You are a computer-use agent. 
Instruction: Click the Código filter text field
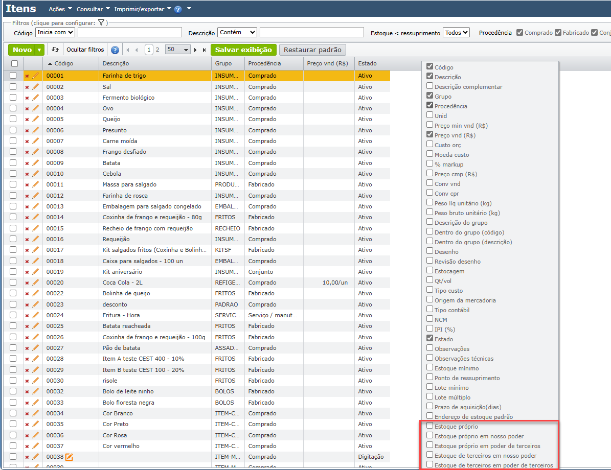[x=130, y=32]
